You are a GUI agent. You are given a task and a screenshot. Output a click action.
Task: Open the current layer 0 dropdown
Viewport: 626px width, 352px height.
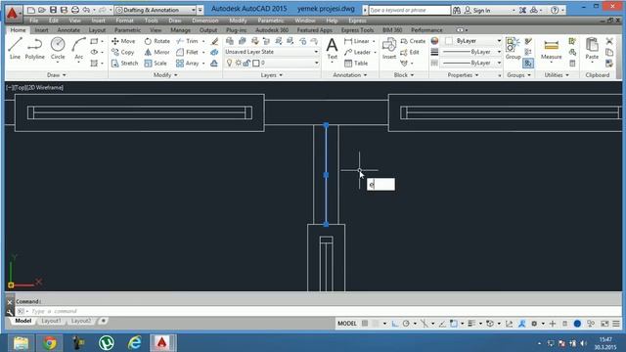point(272,63)
